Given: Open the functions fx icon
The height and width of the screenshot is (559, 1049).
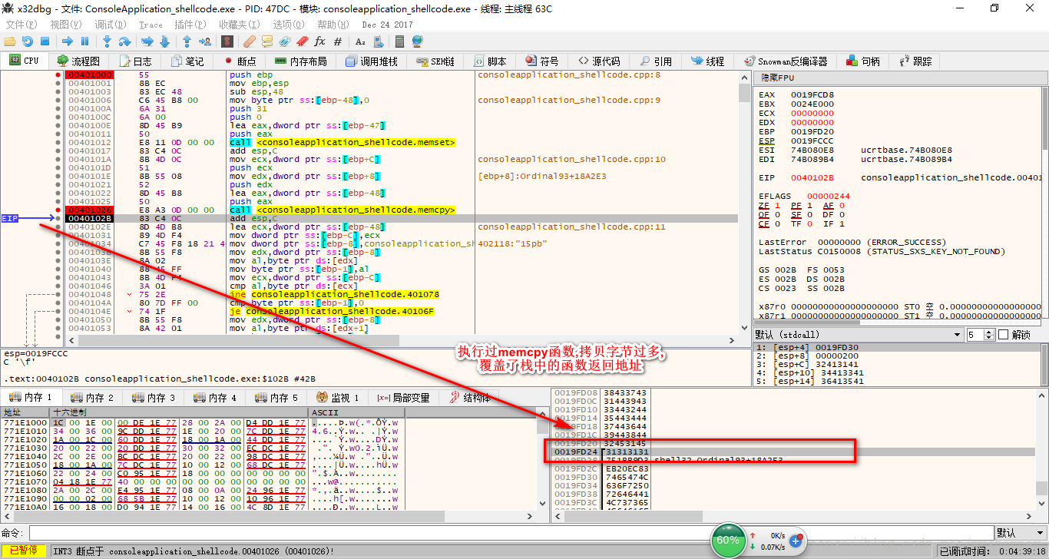Looking at the screenshot, I should click(x=319, y=41).
